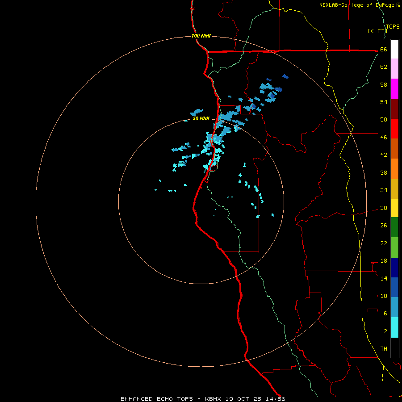Click the white 66 K FT legend swatch
402x402 pixels.
pyautogui.click(x=394, y=49)
